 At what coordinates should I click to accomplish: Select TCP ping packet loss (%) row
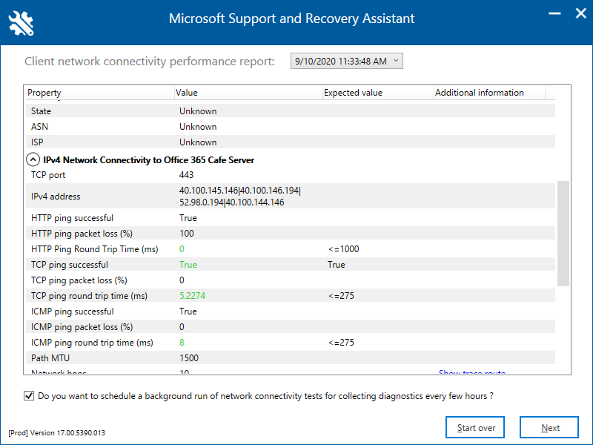(291, 280)
